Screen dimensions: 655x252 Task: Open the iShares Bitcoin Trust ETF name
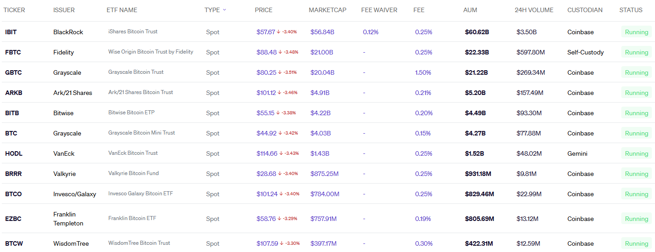point(133,31)
